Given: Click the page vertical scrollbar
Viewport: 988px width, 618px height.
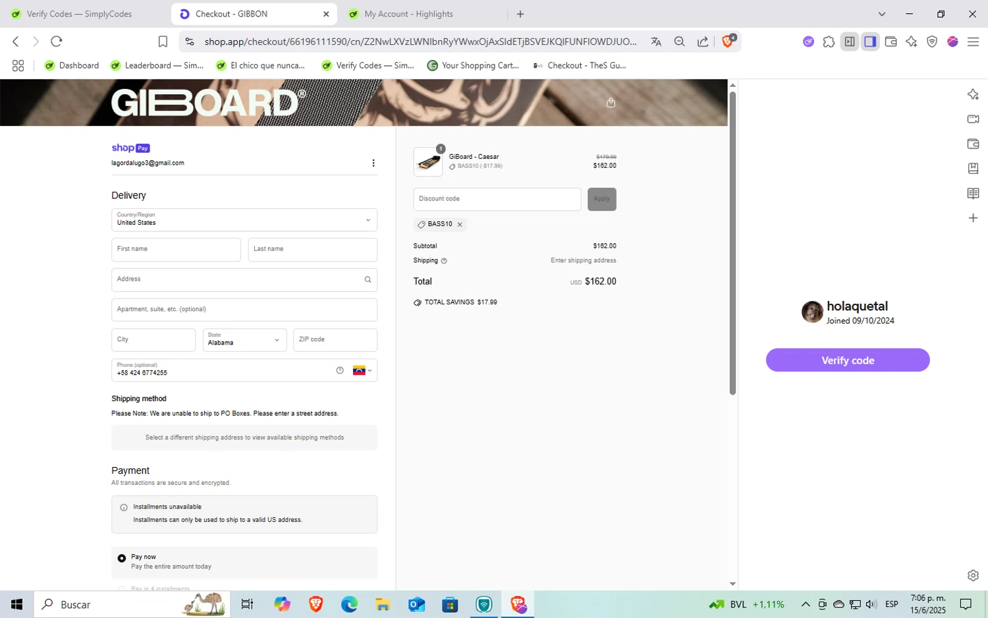Looking at the screenshot, I should click(x=732, y=243).
